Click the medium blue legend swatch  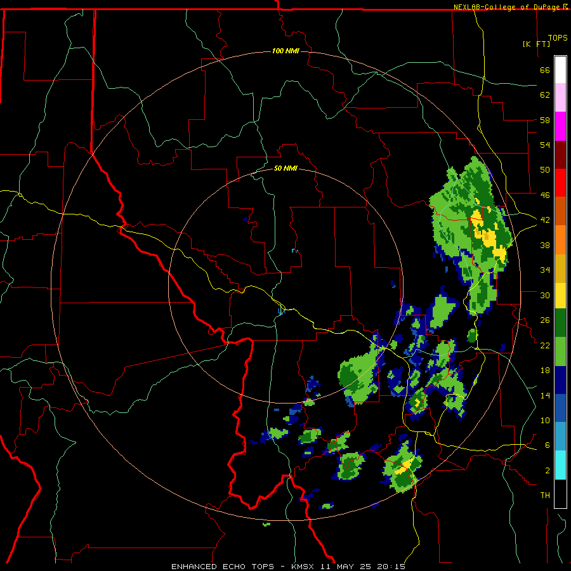(x=560, y=408)
